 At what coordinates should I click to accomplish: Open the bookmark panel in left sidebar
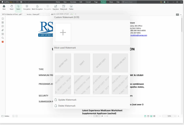coord(3,19)
